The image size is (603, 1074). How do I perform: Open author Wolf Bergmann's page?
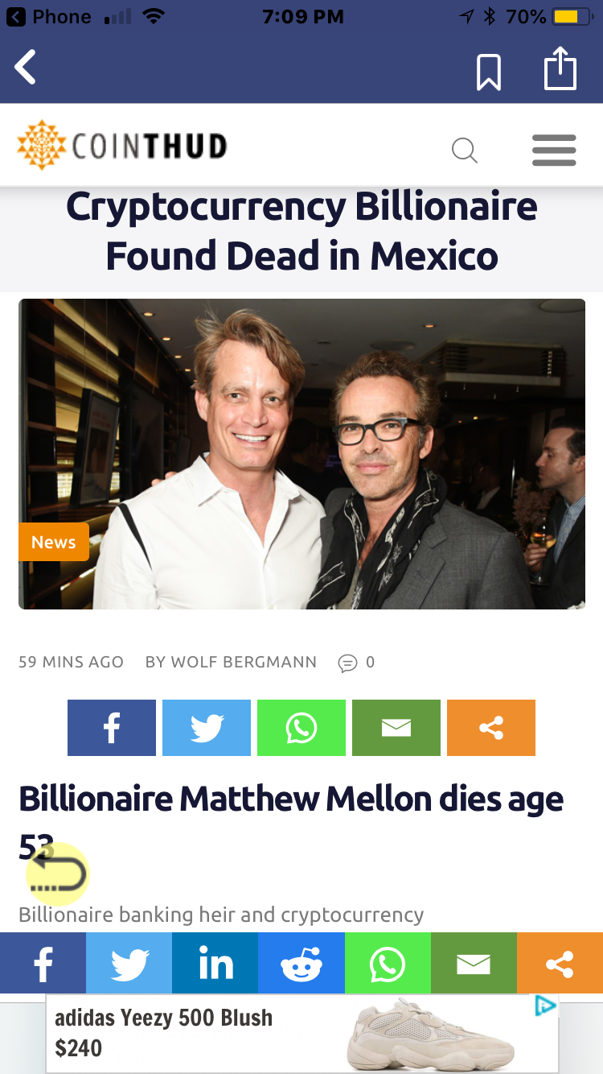231,662
